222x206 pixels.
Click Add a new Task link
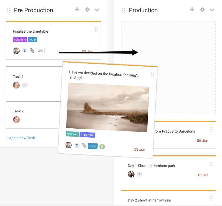click(x=20, y=138)
